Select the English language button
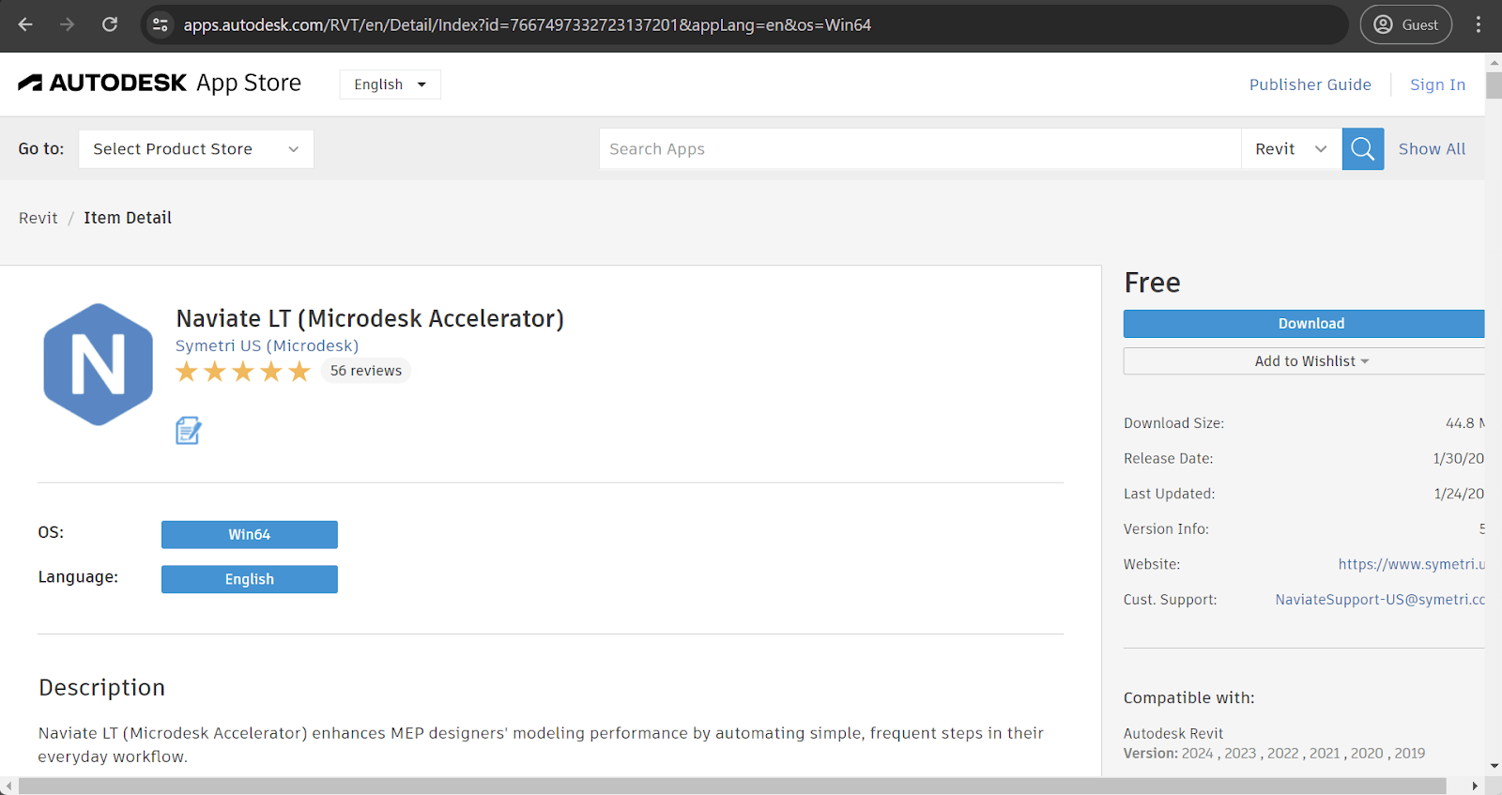 coord(249,579)
